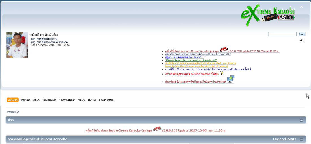
Task: Open the user avatar photo
Action: pos(17,45)
